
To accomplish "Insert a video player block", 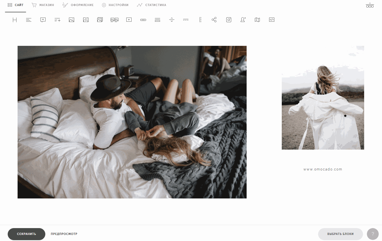I will point(129,20).
